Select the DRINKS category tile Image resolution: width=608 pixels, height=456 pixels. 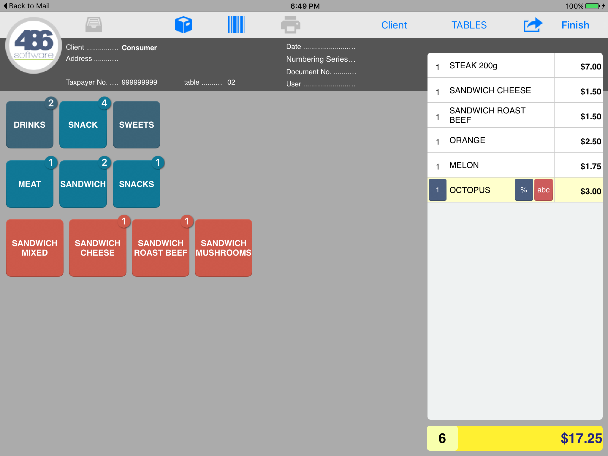[29, 125]
